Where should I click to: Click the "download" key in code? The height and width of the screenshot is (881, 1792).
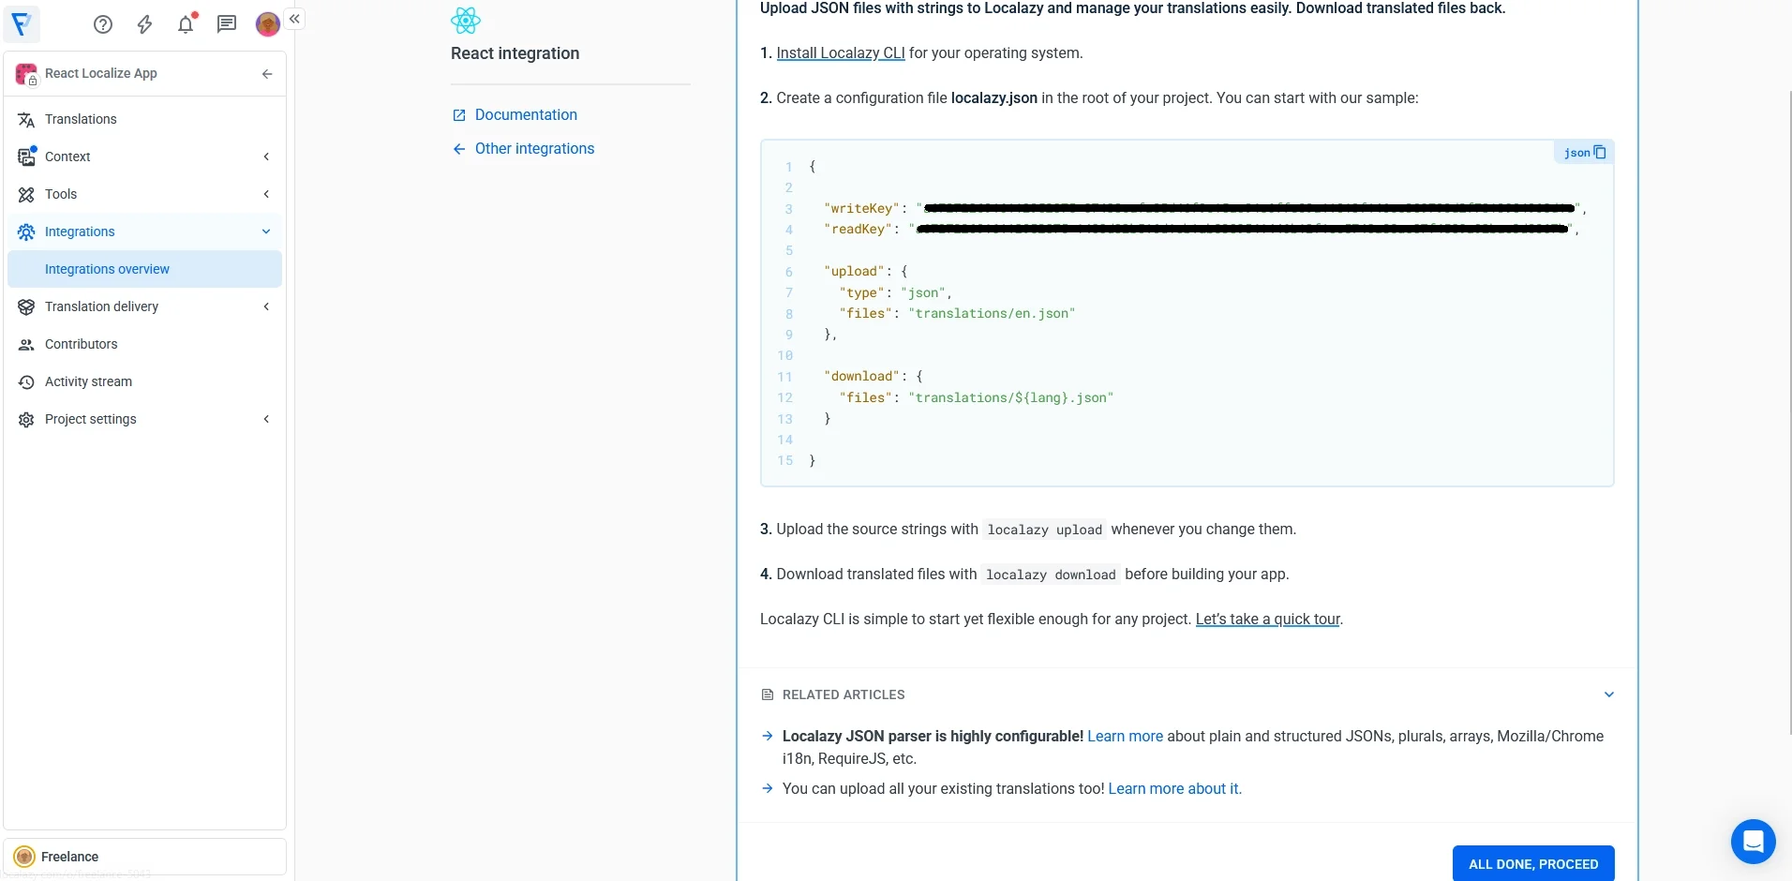(861, 377)
